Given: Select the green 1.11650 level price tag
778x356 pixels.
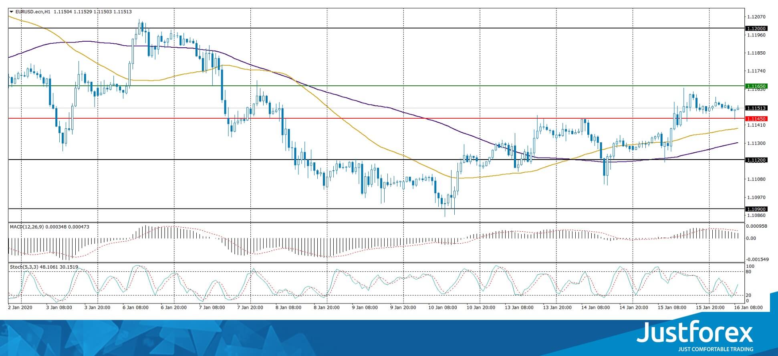Looking at the screenshot, I should point(756,86).
